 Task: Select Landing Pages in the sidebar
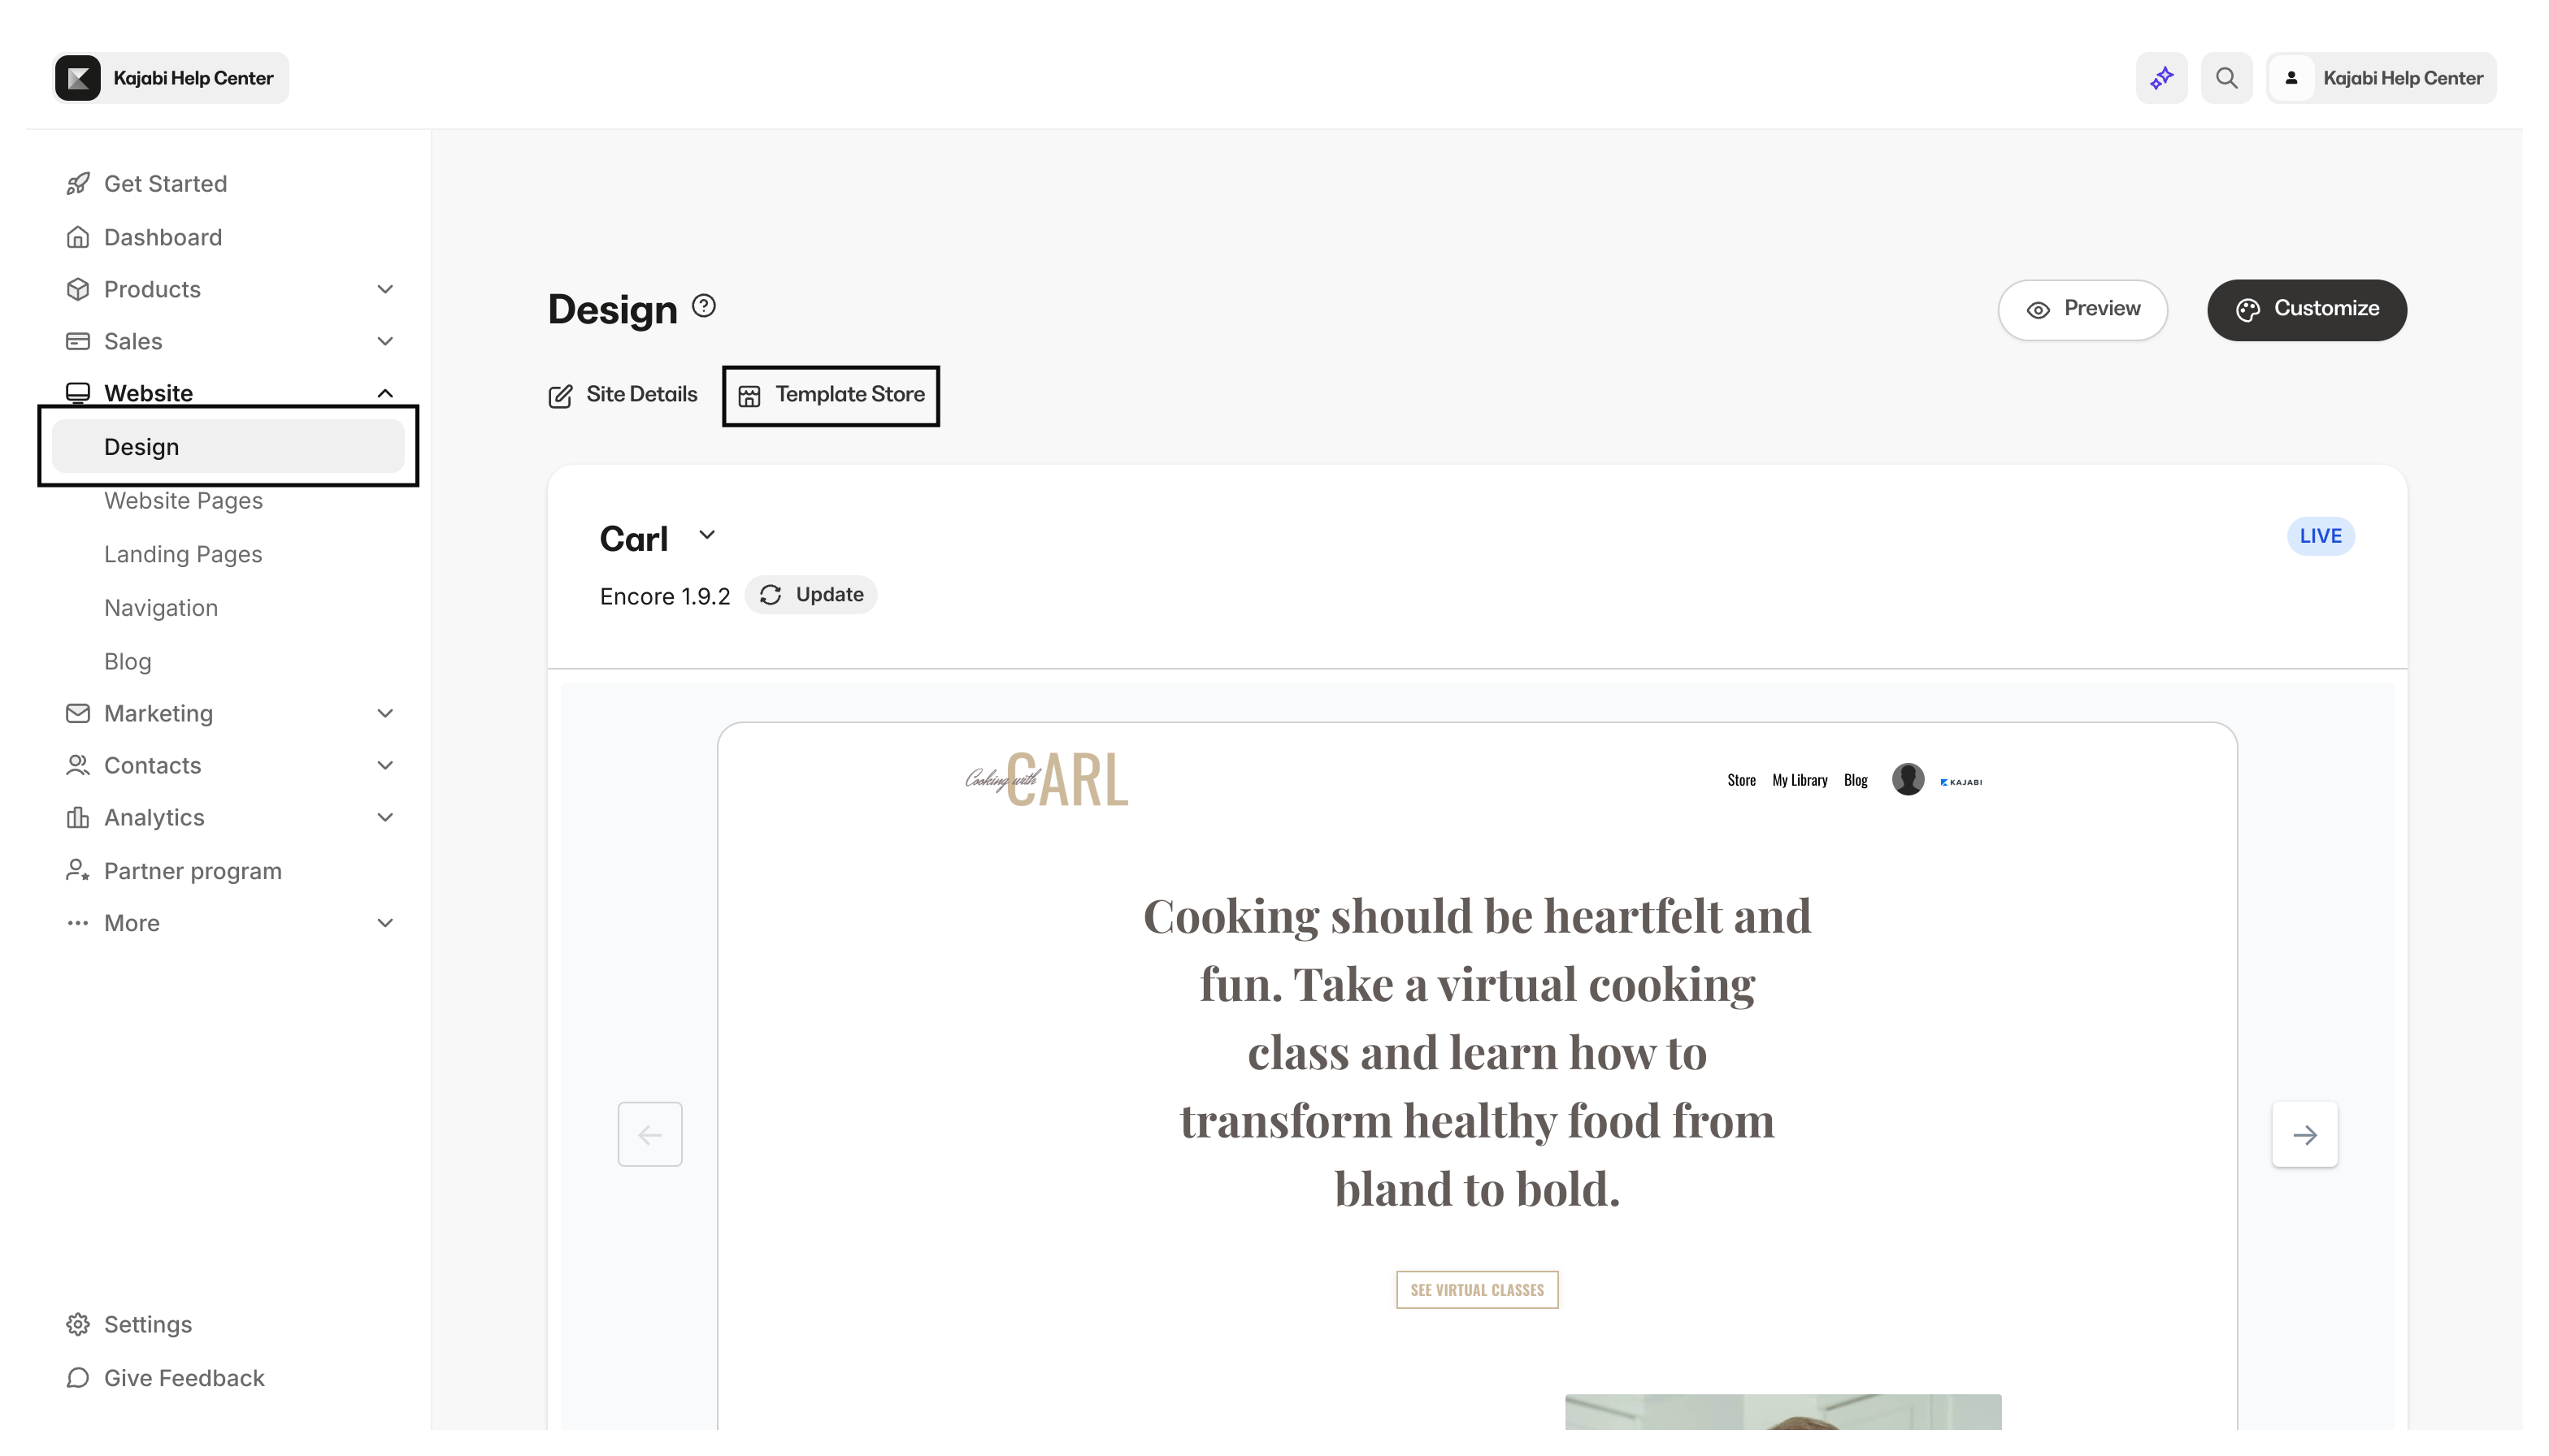click(183, 553)
